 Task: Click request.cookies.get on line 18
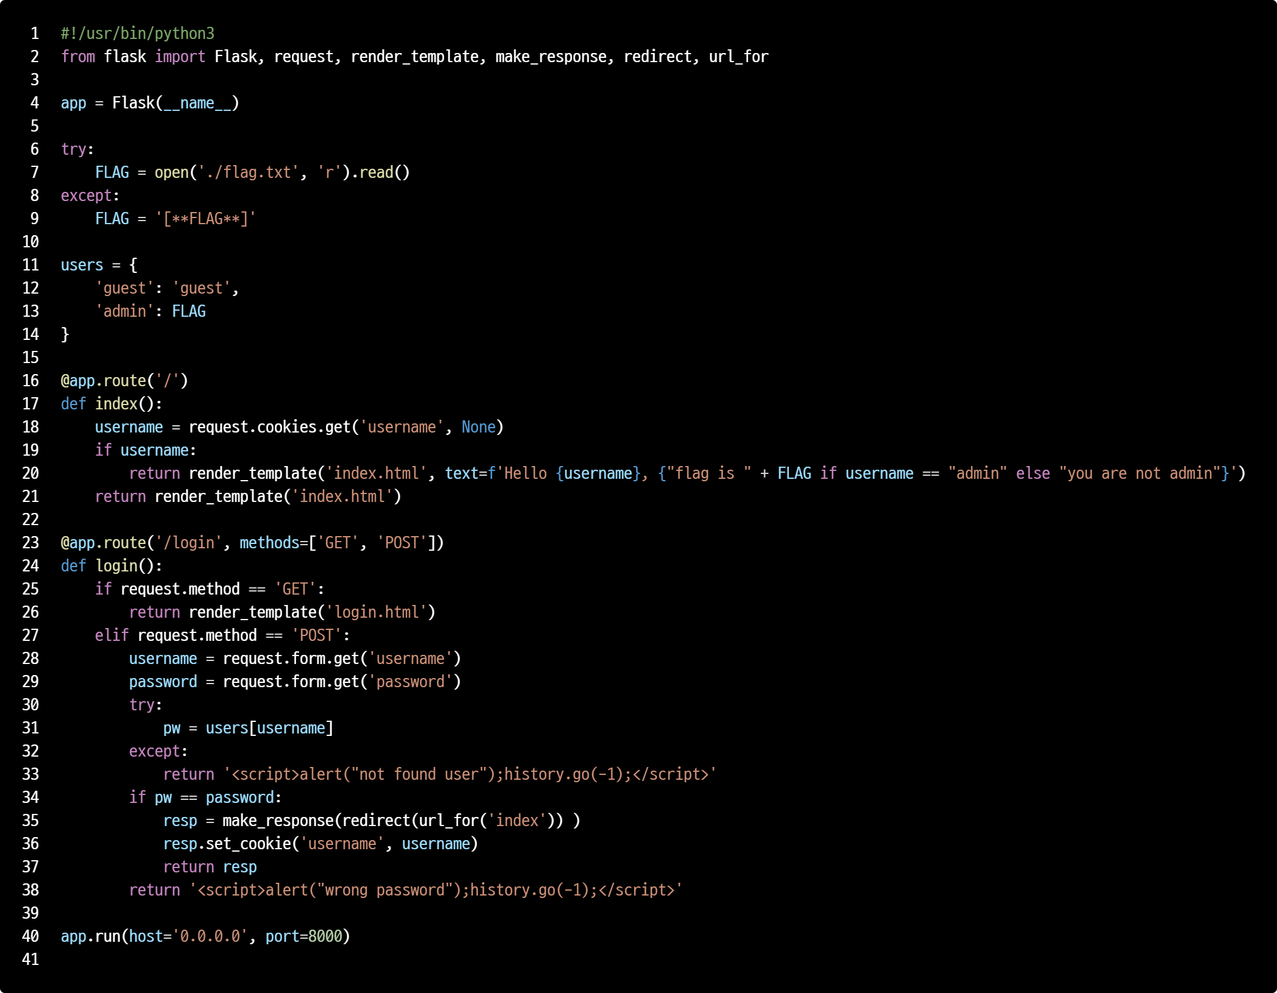(x=269, y=427)
